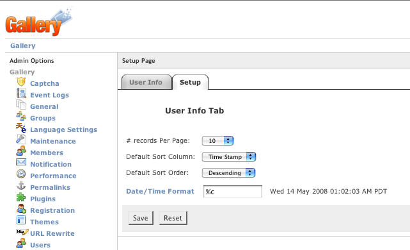This screenshot has height=250, width=410.
Task: Open the records Per Page dropdown
Action: [217, 141]
